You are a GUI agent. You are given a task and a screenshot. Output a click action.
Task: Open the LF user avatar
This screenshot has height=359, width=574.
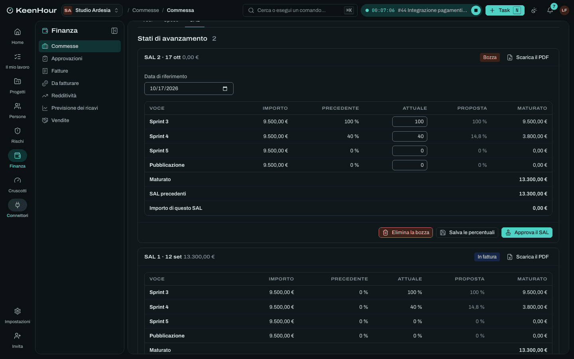564,10
